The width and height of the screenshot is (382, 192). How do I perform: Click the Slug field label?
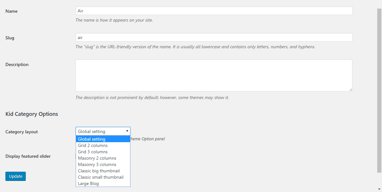[10, 38]
